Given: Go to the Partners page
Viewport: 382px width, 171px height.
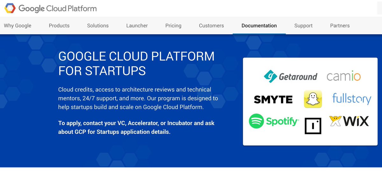Looking at the screenshot, I should (340, 26).
